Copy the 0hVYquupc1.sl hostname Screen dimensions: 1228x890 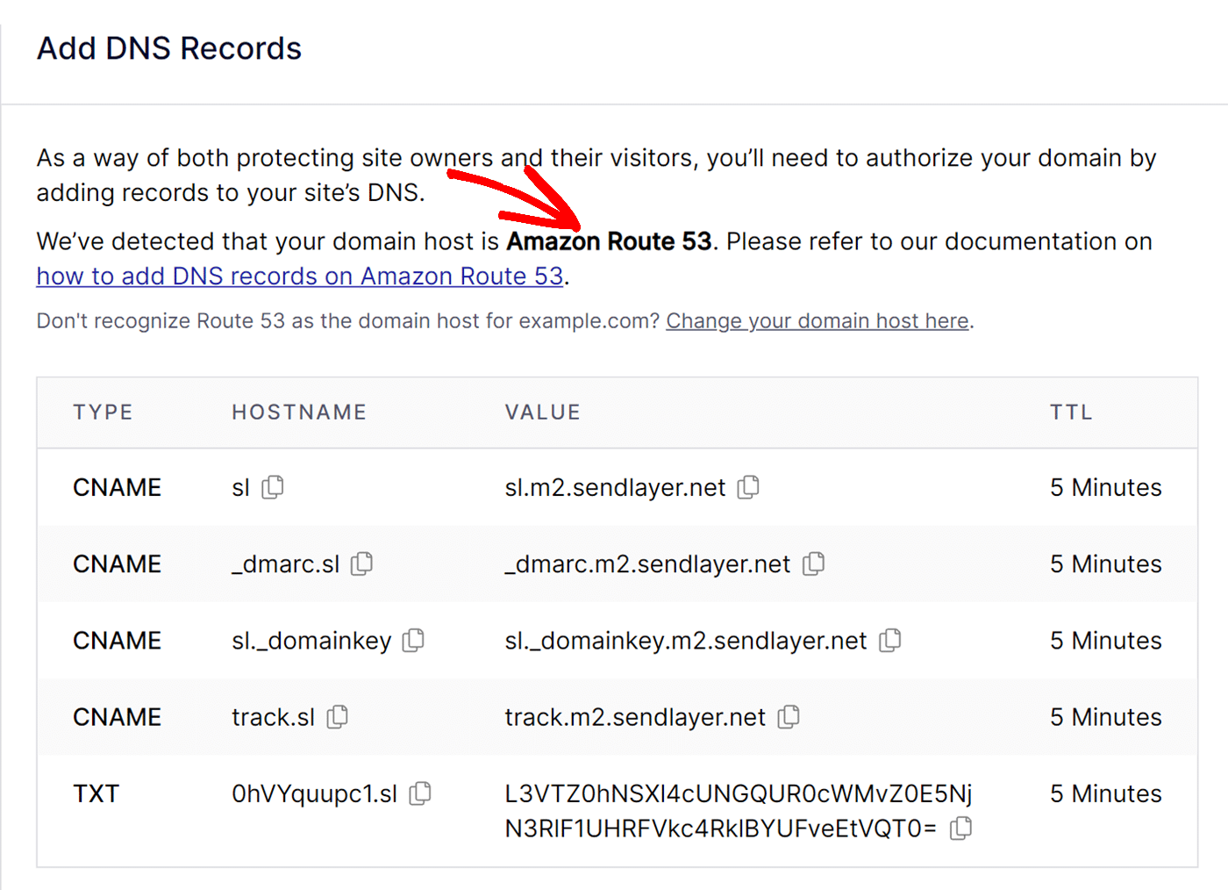(x=420, y=793)
